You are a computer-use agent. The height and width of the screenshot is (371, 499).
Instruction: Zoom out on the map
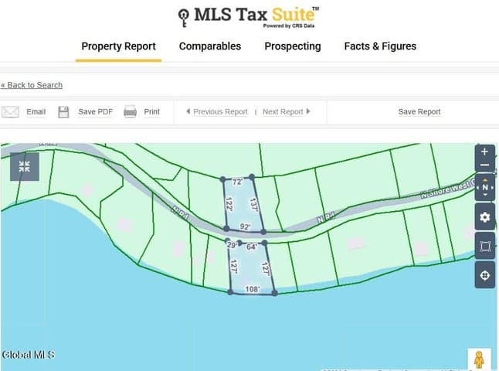click(x=484, y=165)
